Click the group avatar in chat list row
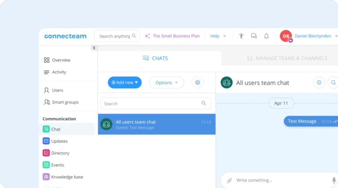338x188 pixels. 106,124
